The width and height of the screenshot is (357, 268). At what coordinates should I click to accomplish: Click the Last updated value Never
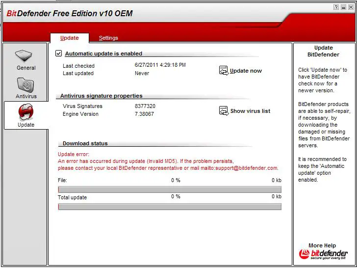(142, 74)
